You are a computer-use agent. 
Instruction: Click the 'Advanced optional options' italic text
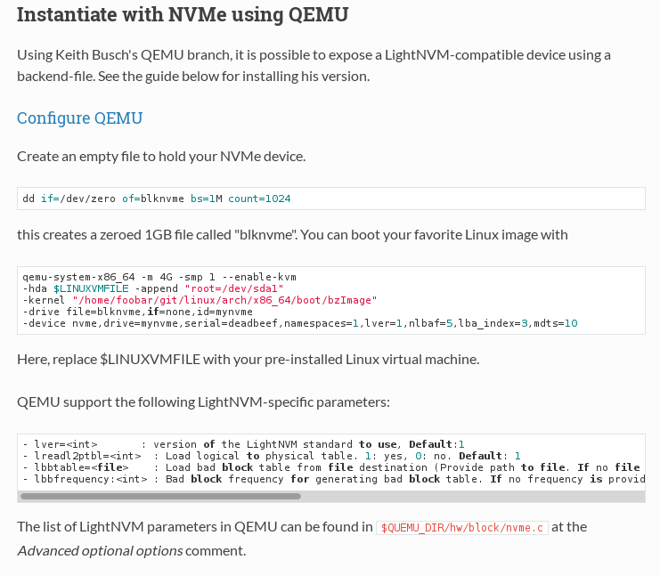100,551
